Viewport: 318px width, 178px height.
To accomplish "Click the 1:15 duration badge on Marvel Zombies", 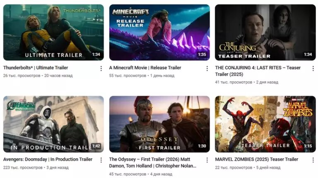I will tap(308, 146).
